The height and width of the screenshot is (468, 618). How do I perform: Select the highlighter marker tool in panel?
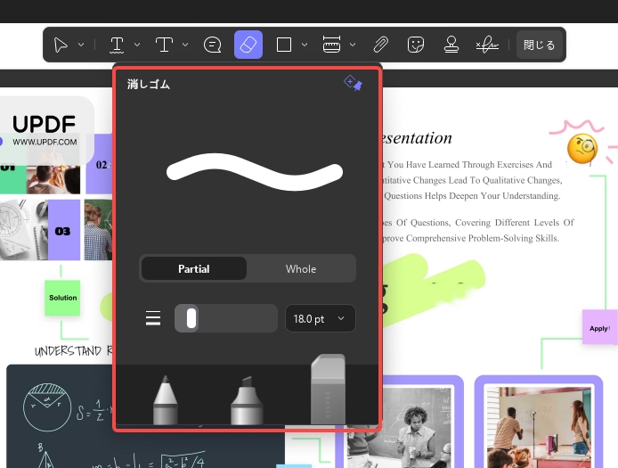(x=247, y=400)
